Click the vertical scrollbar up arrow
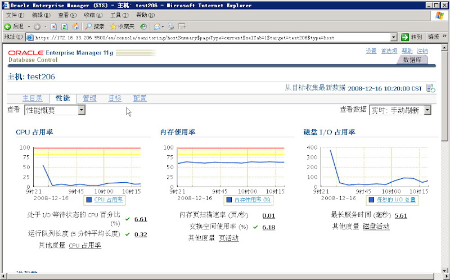This screenshot has height=280, width=450. click(x=444, y=48)
